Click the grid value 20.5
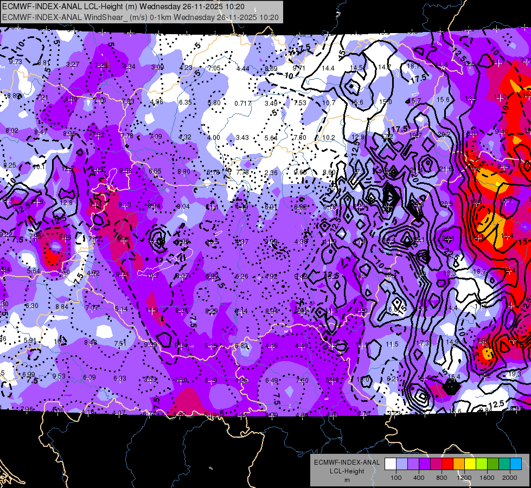The height and width of the screenshot is (488, 531). 447,203
